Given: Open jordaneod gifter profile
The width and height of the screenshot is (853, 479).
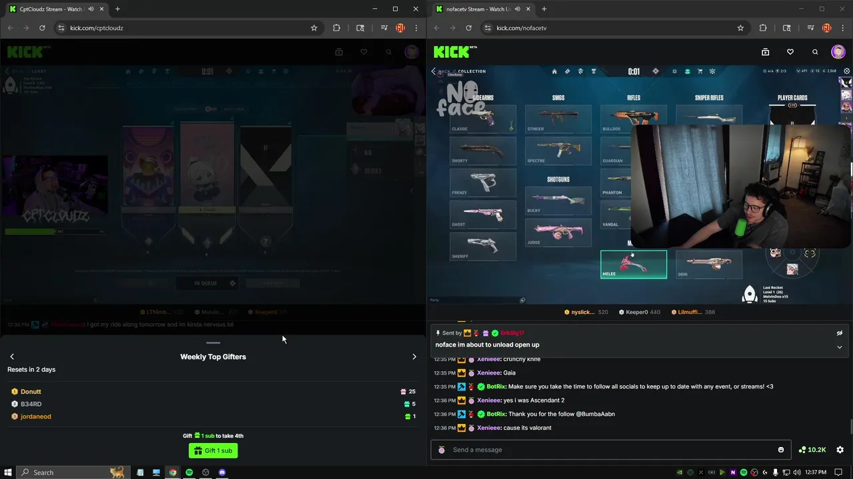Looking at the screenshot, I should (36, 416).
